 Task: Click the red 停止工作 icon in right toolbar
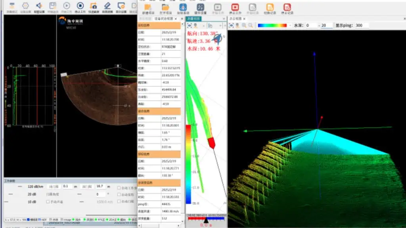pos(235,8)
